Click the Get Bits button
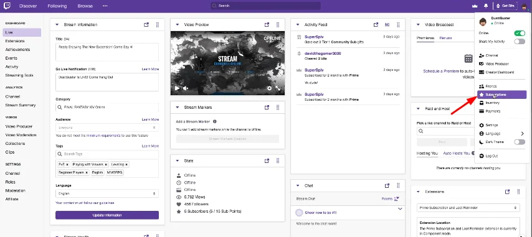 [505, 6]
